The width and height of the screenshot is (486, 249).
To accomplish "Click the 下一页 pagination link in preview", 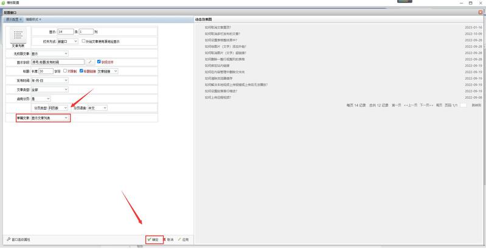I will pos(426,105).
